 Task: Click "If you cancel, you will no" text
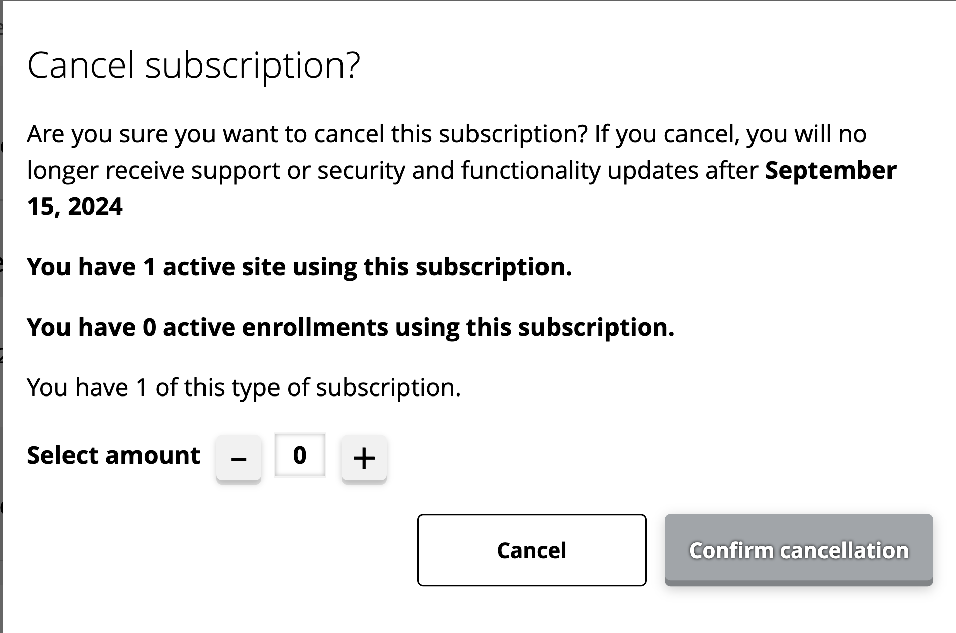(x=730, y=134)
